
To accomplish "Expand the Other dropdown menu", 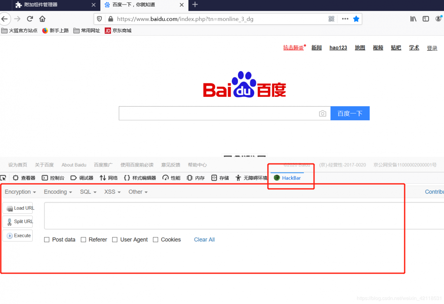I will point(138,192).
